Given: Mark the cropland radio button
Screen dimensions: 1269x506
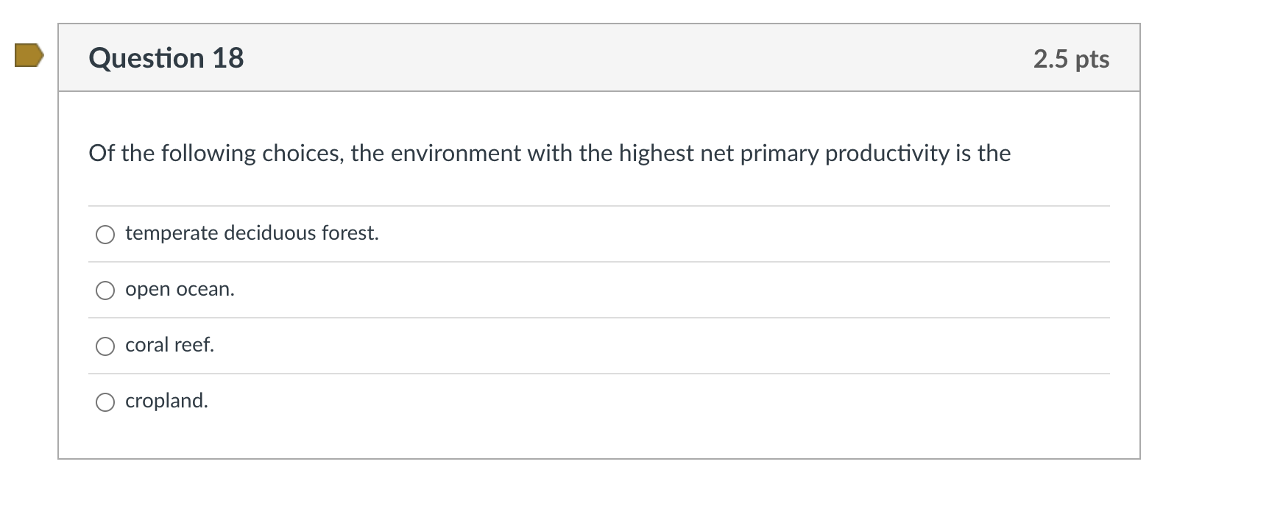Looking at the screenshot, I should (105, 402).
